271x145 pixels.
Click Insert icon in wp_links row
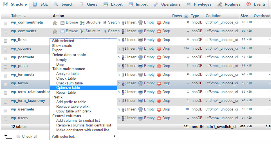pos(124,40)
